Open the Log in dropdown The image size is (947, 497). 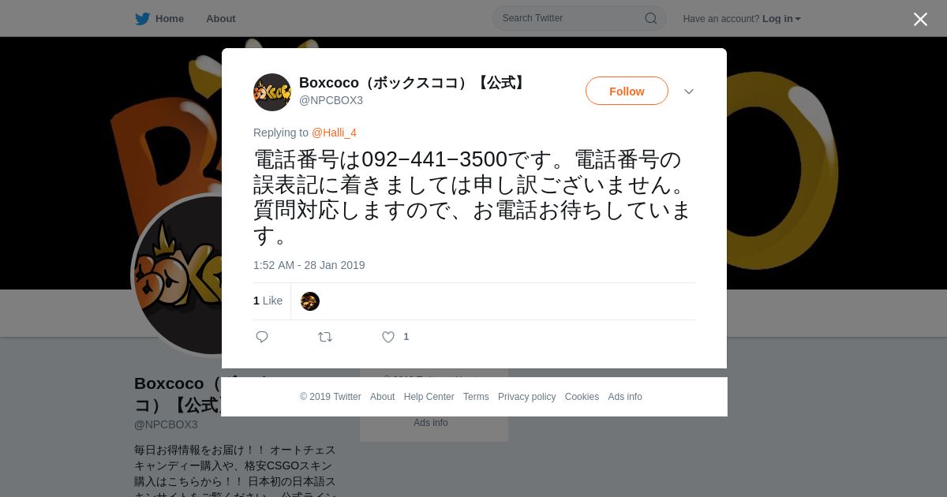[x=781, y=19]
